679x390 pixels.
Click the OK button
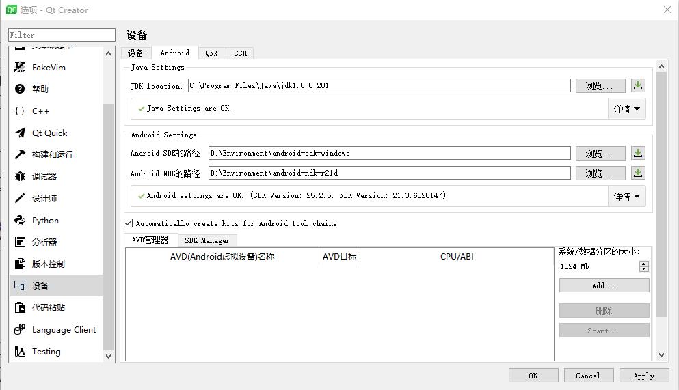533,375
